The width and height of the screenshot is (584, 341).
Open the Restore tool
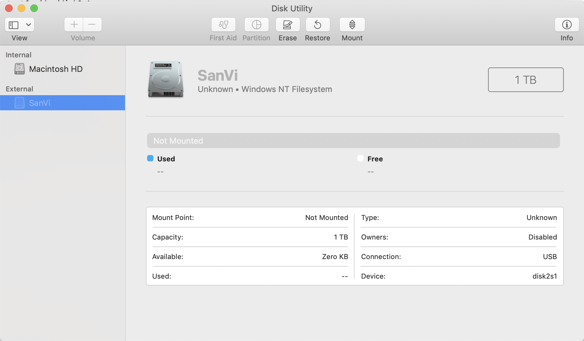[x=318, y=25]
